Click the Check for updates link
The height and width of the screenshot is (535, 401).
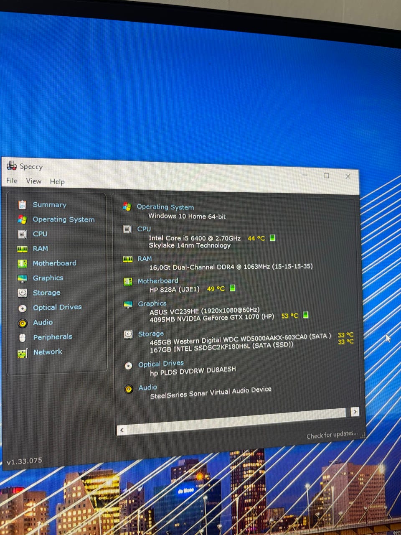[332, 435]
